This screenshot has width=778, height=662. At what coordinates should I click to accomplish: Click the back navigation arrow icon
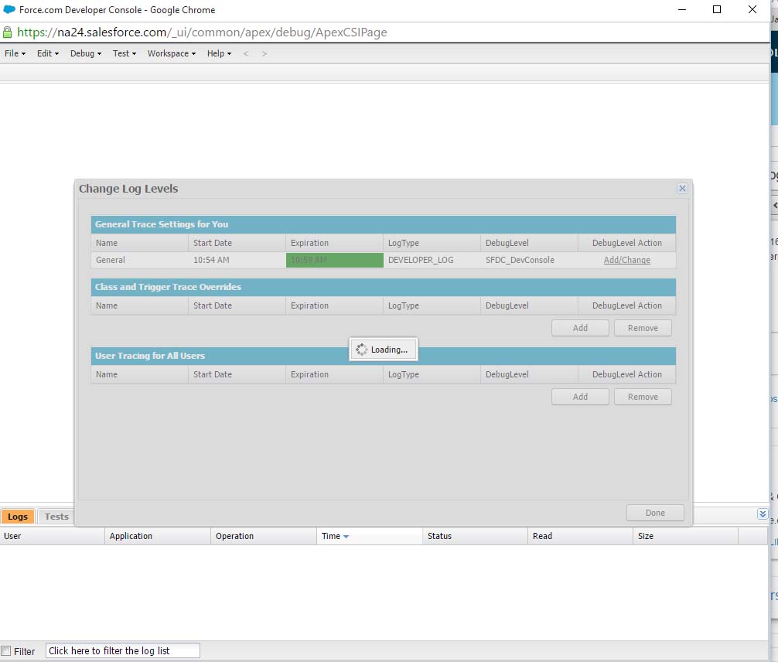(x=246, y=53)
